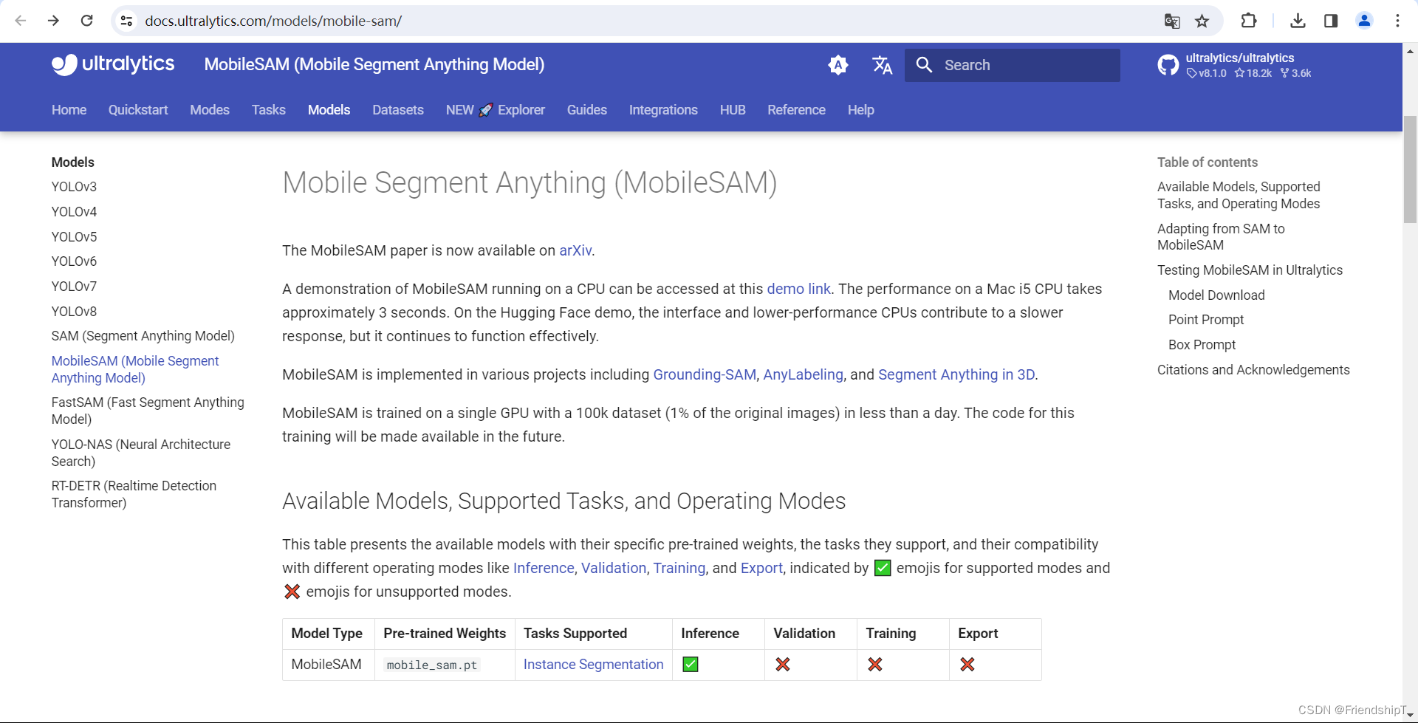Follow the arXiv paper link
This screenshot has height=723, width=1418.
[575, 250]
